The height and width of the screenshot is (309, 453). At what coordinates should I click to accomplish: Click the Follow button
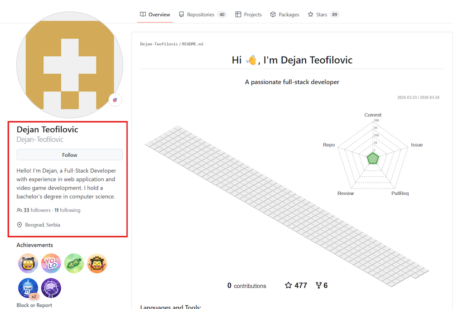[x=69, y=154]
